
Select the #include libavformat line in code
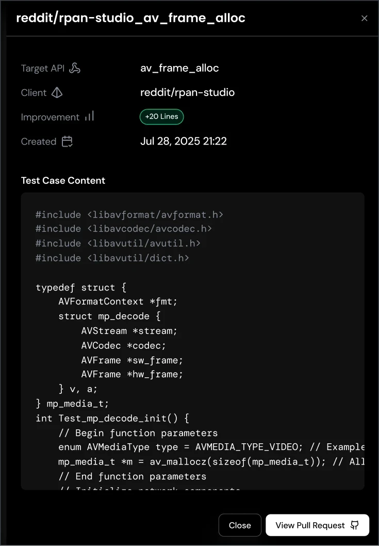128,214
